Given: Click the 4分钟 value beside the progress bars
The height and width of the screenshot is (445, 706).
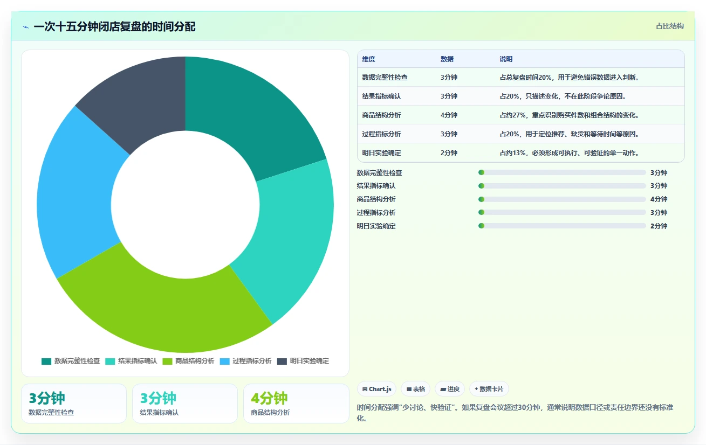Looking at the screenshot, I should click(x=659, y=199).
